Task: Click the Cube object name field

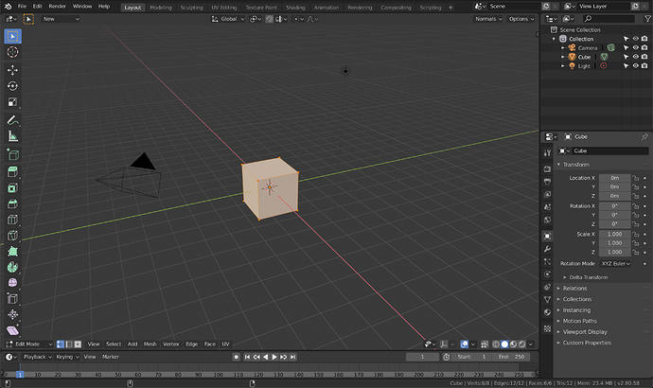Action: pos(610,150)
